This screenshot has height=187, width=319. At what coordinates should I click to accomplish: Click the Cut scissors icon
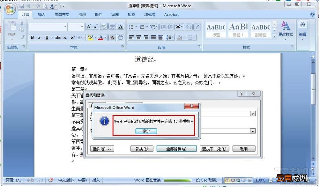tap(22, 24)
